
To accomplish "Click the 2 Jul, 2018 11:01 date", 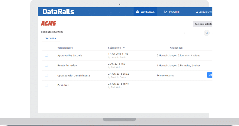I will (117, 64).
